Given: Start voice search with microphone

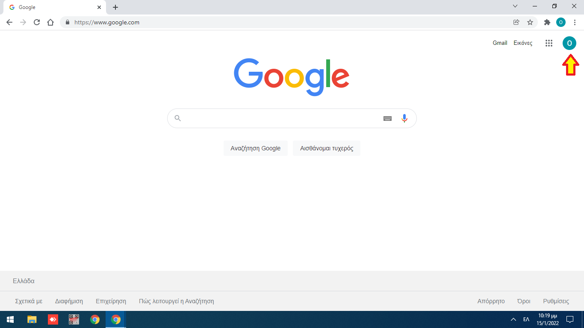Looking at the screenshot, I should coord(404,118).
